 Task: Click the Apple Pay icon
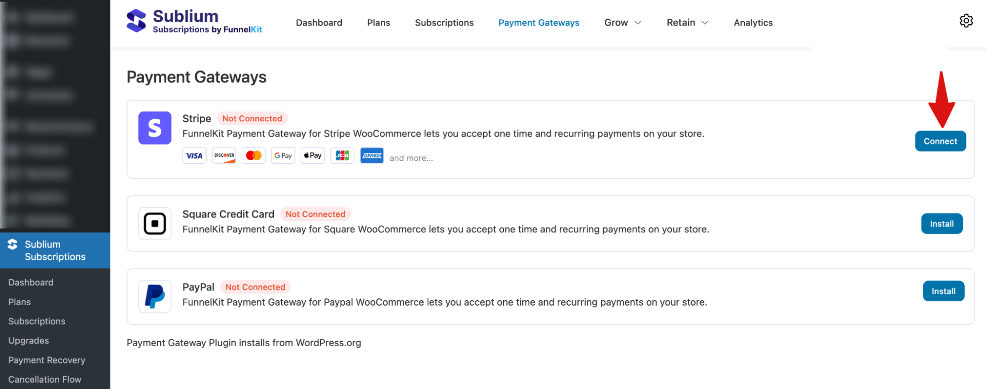(312, 155)
